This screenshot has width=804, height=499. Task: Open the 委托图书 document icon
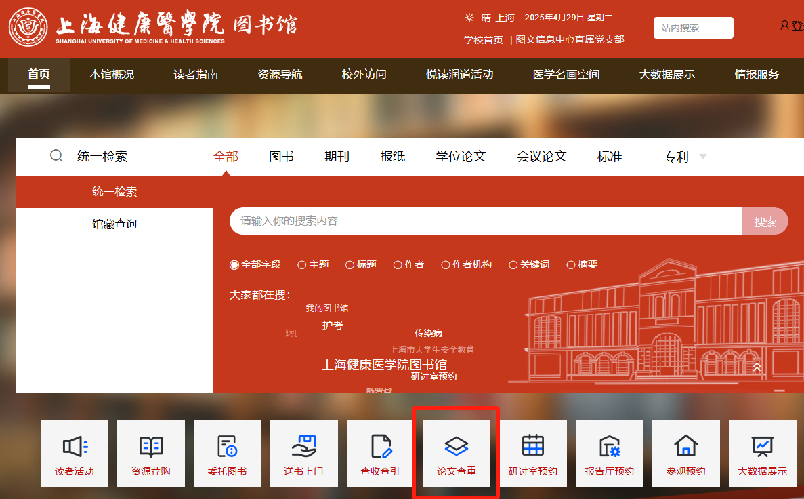pyautogui.click(x=228, y=446)
